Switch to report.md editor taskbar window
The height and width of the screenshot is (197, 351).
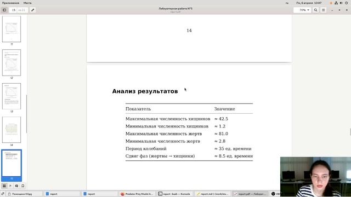tap(212, 194)
